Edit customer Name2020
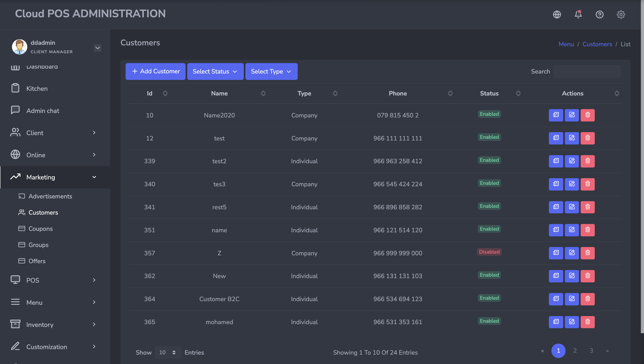 coord(572,115)
